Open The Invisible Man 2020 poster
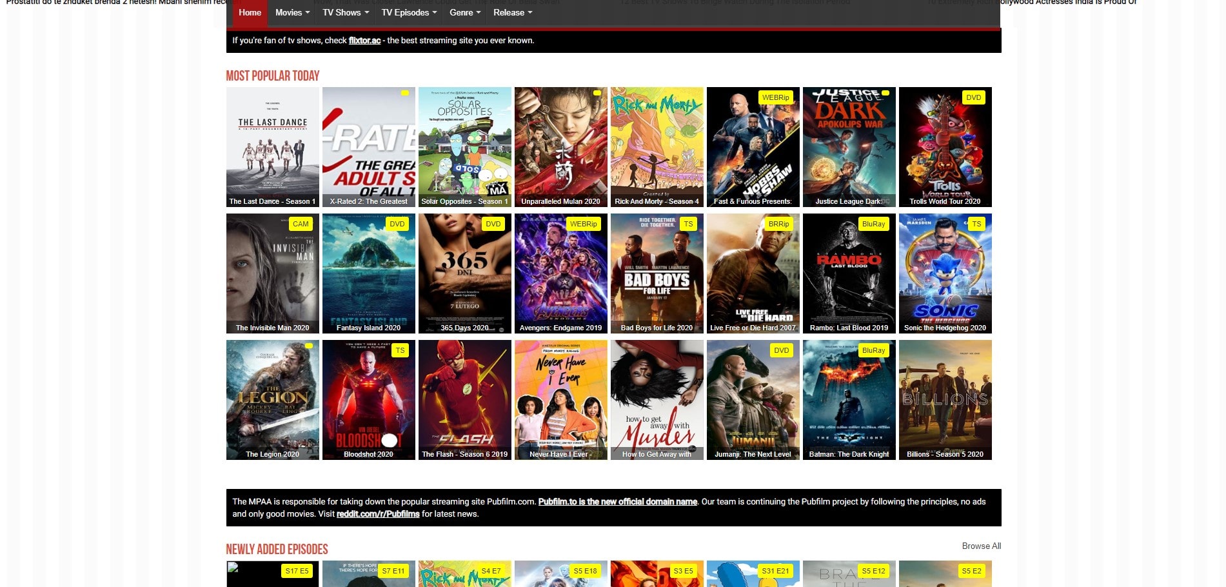This screenshot has width=1226, height=587. click(273, 274)
